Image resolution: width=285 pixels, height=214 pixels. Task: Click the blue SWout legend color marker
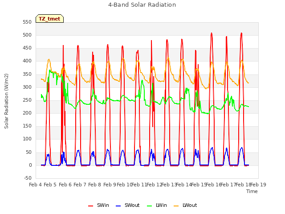tap(118, 206)
